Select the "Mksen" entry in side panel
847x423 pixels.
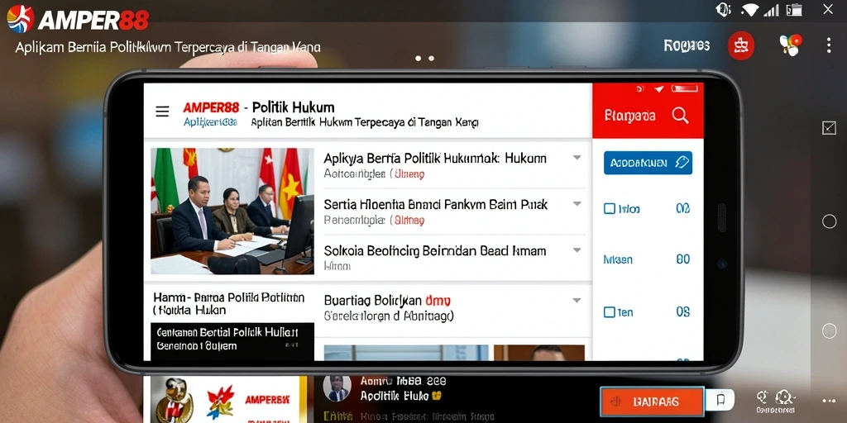618,259
